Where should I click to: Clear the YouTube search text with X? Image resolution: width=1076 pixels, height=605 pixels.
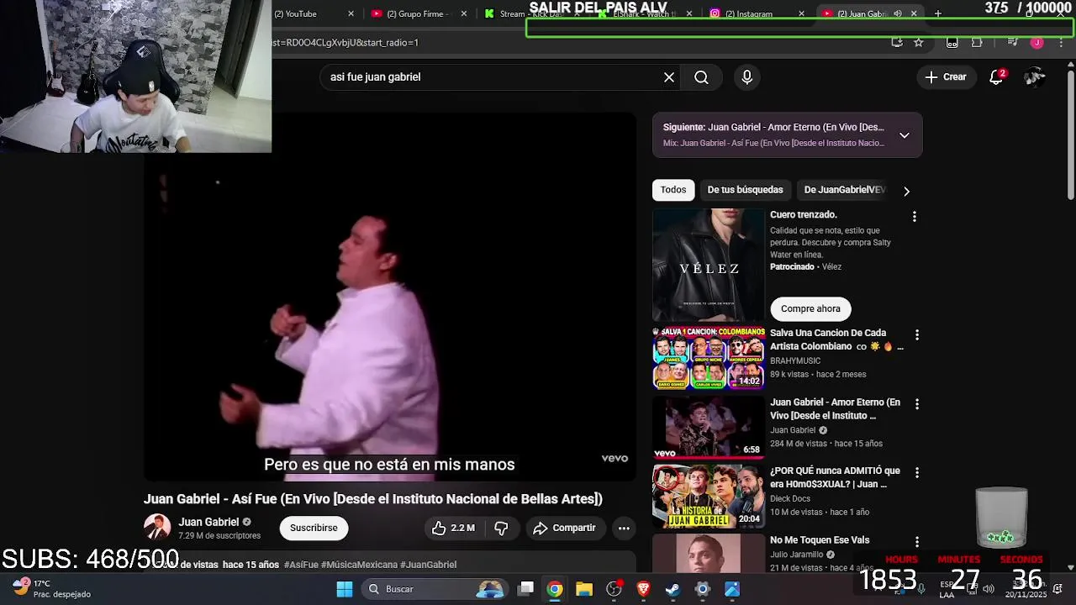(669, 77)
